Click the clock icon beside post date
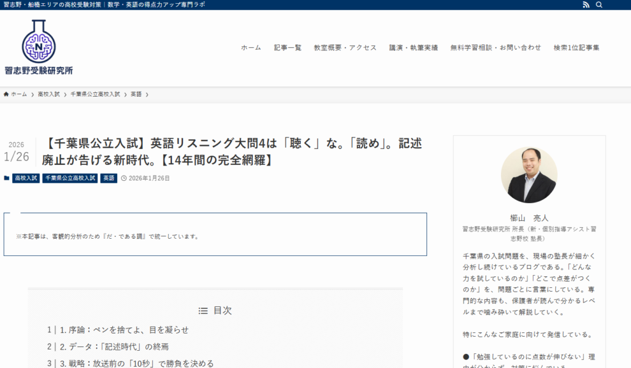 click(x=123, y=178)
